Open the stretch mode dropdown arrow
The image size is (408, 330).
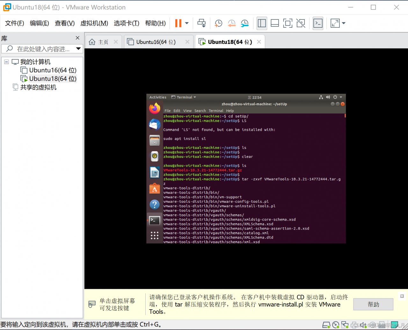(344, 23)
